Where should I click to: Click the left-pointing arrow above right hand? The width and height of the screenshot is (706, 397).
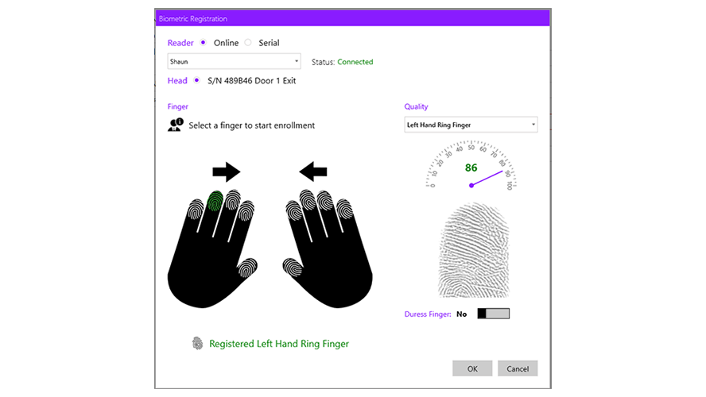tap(313, 172)
